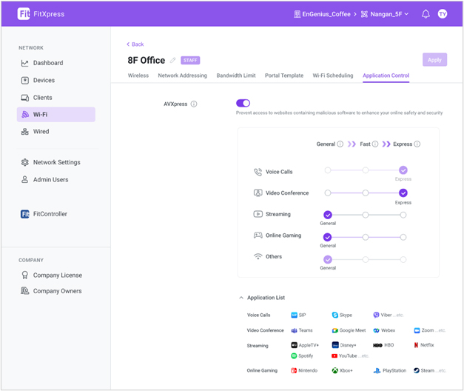Image resolution: width=464 pixels, height=391 pixels.
Task: Open the EnGenius_Coffee organization selector
Action: [322, 14]
